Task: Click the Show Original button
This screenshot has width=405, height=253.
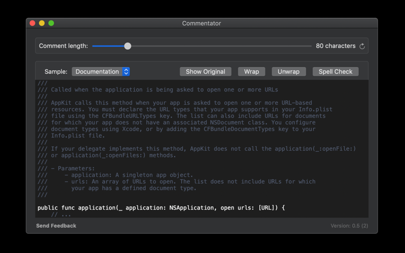Action: (206, 71)
